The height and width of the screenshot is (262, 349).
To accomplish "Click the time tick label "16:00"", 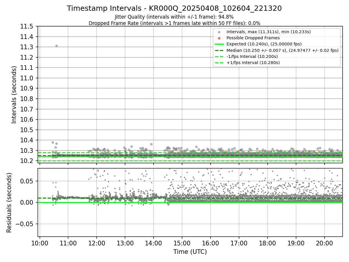I will pyautogui.click(x=211, y=243).
